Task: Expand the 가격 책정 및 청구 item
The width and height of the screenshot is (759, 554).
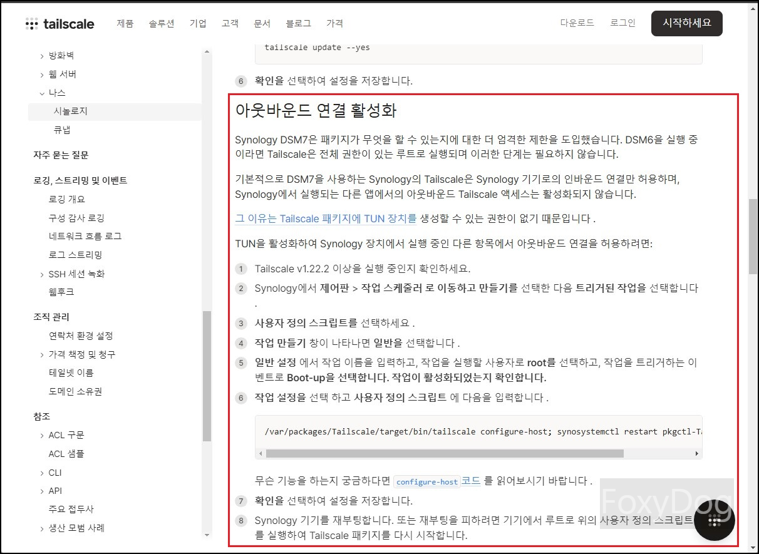Action: [x=42, y=355]
